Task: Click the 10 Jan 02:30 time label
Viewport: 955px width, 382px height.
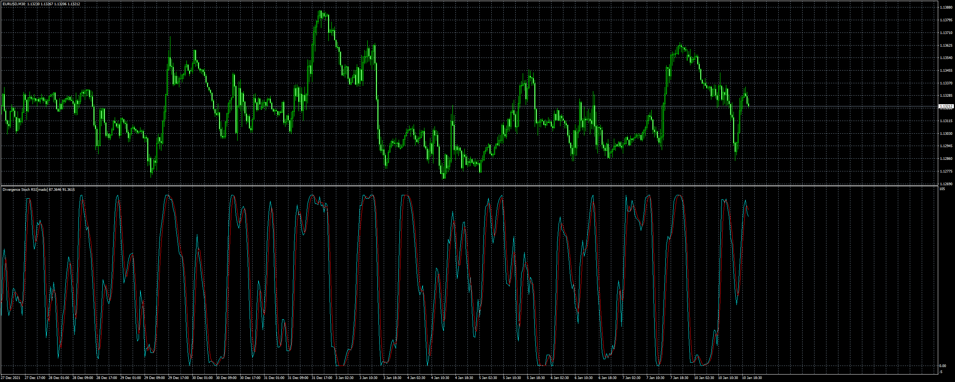Action: pos(704,378)
